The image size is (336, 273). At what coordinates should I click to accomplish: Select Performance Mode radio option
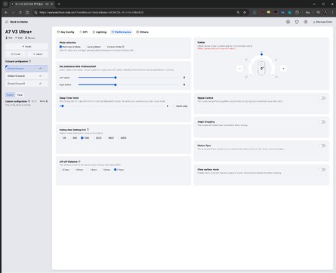coord(70,47)
